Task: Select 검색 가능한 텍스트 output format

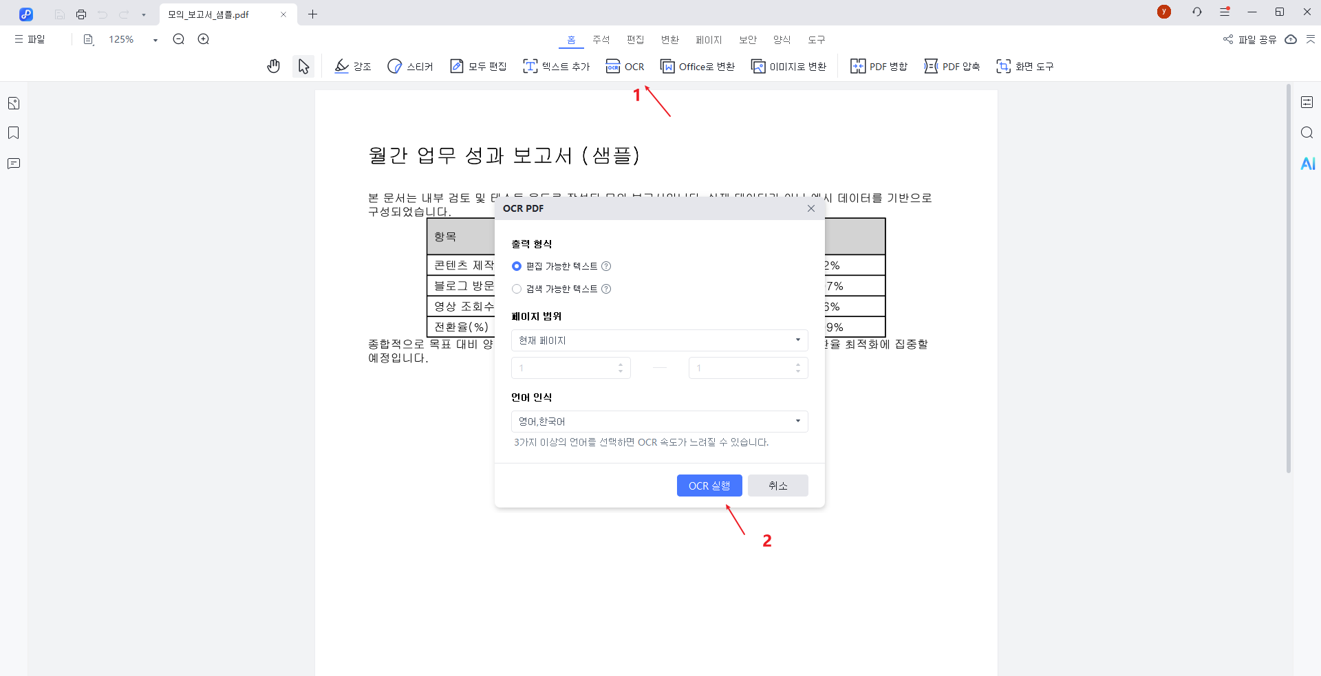Action: click(517, 289)
